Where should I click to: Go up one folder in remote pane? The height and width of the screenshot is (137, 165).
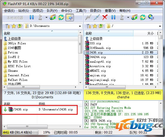click(x=101, y=26)
